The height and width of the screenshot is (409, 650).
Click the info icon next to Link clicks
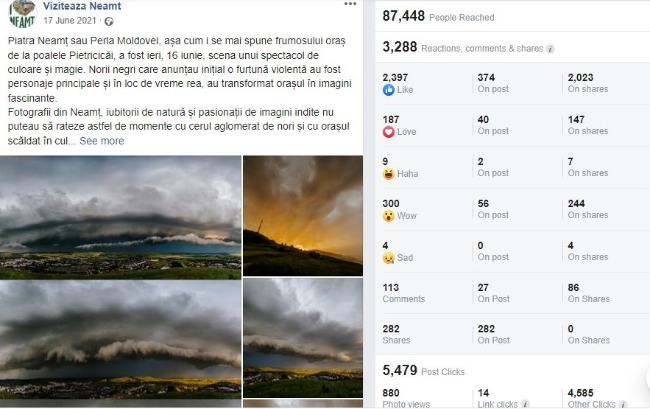(x=525, y=405)
